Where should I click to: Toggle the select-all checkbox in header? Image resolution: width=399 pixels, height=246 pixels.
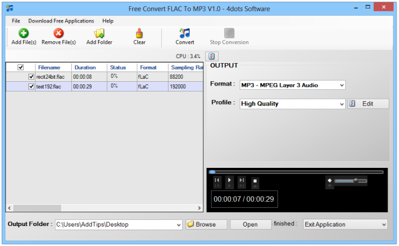(x=21, y=67)
